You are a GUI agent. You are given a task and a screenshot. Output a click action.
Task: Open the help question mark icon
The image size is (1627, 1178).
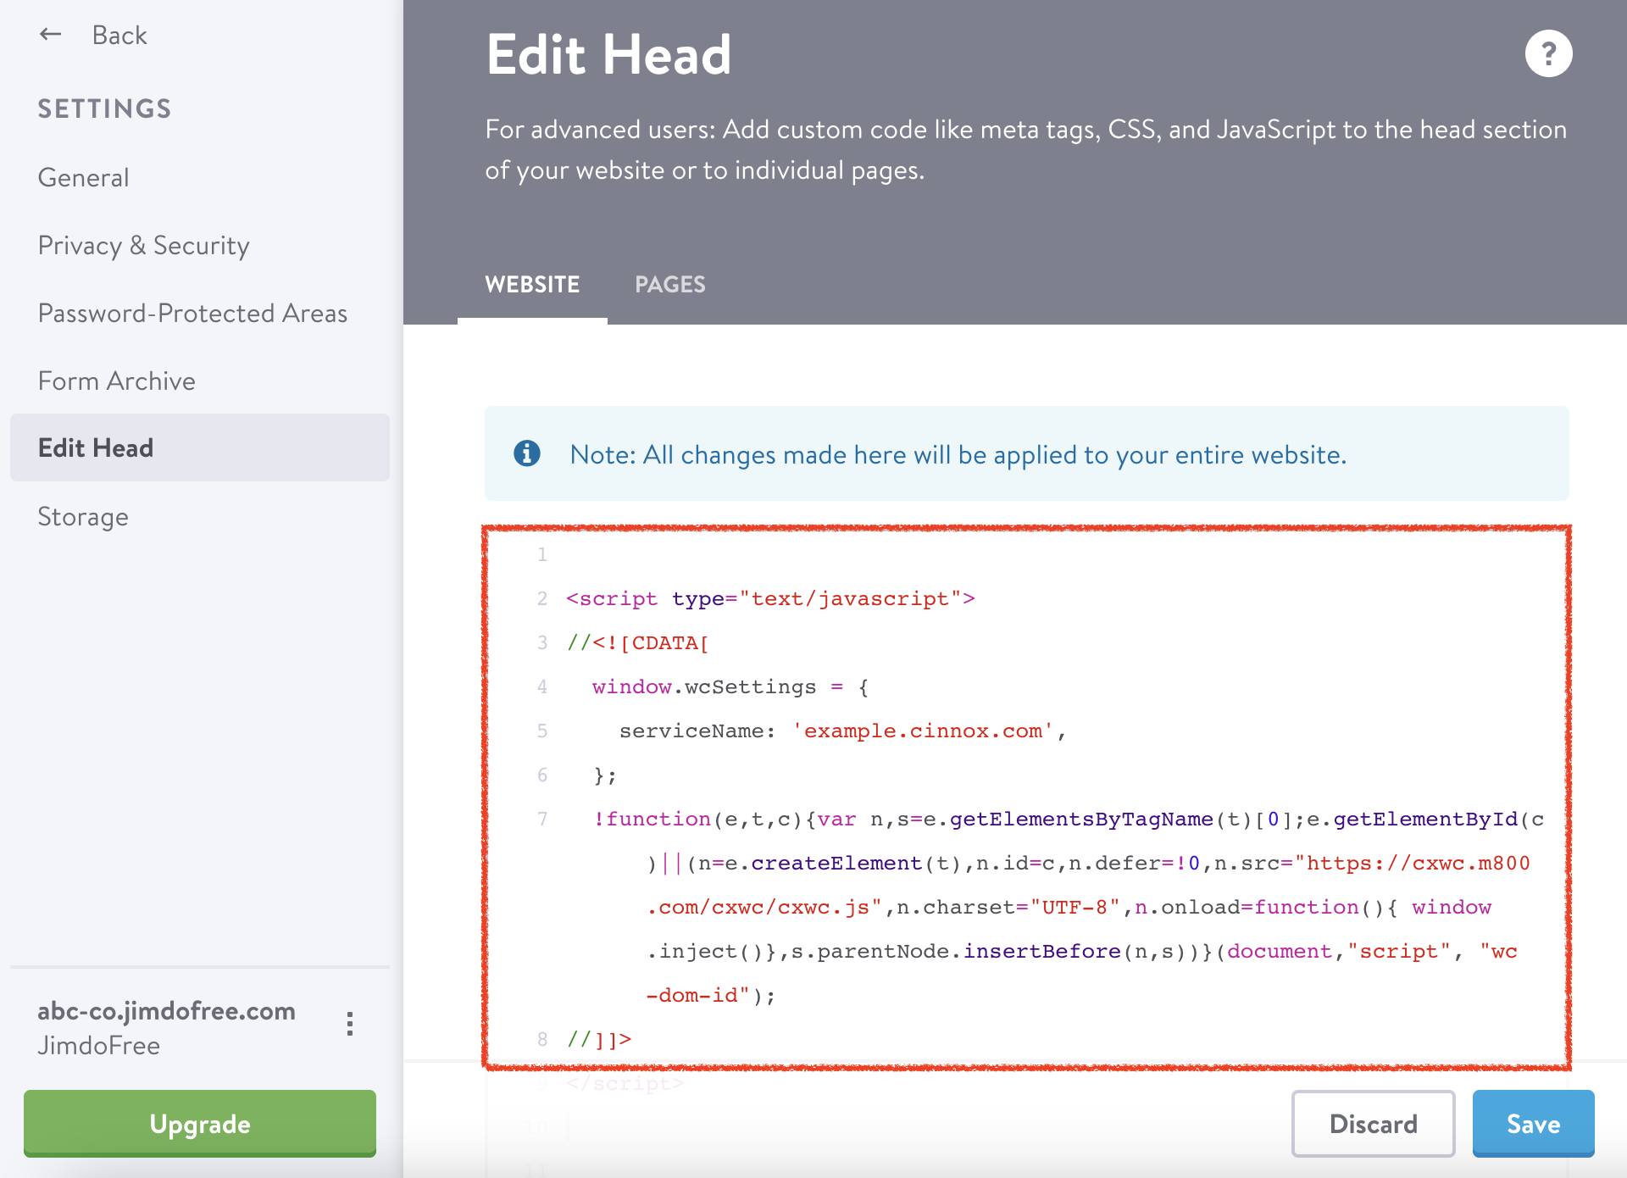pyautogui.click(x=1548, y=54)
